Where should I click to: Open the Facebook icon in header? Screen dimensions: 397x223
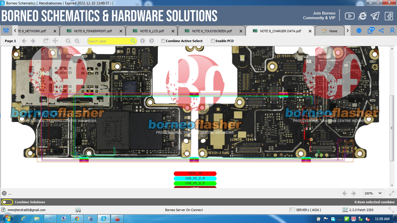tap(389, 16)
